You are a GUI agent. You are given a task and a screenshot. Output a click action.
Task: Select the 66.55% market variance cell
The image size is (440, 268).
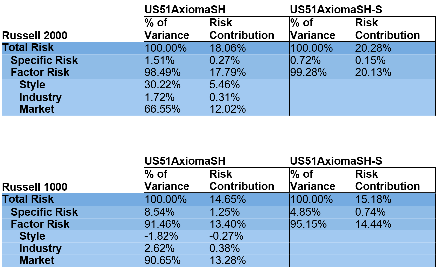pyautogui.click(x=162, y=109)
